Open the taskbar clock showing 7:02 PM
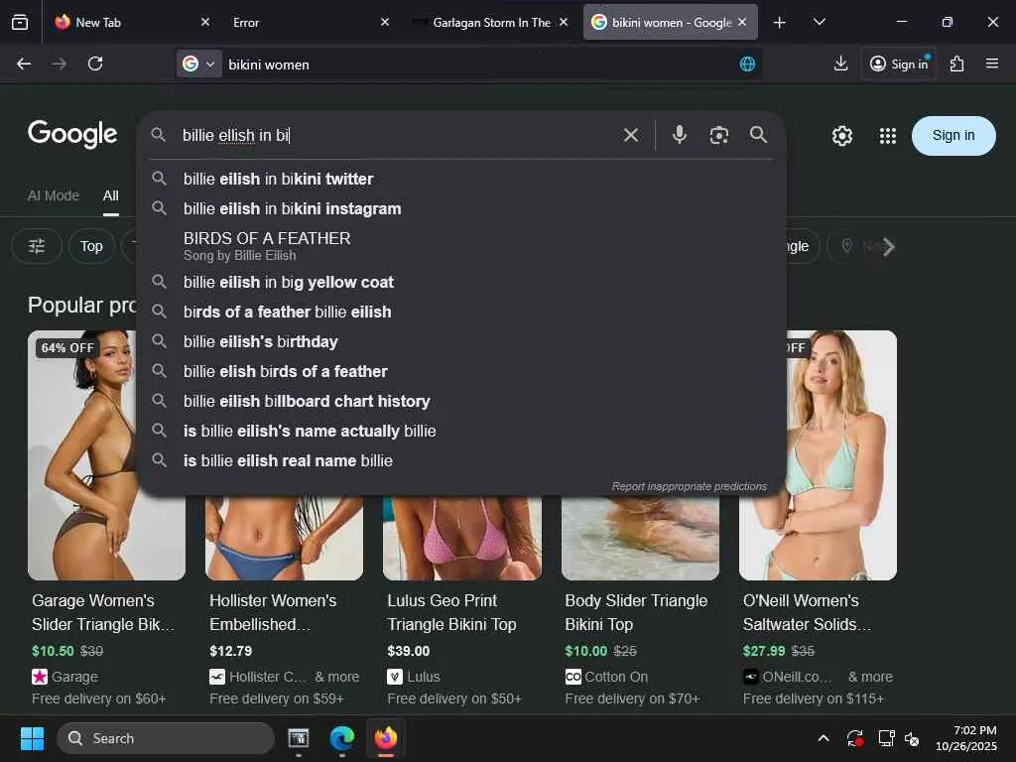 pos(966,738)
